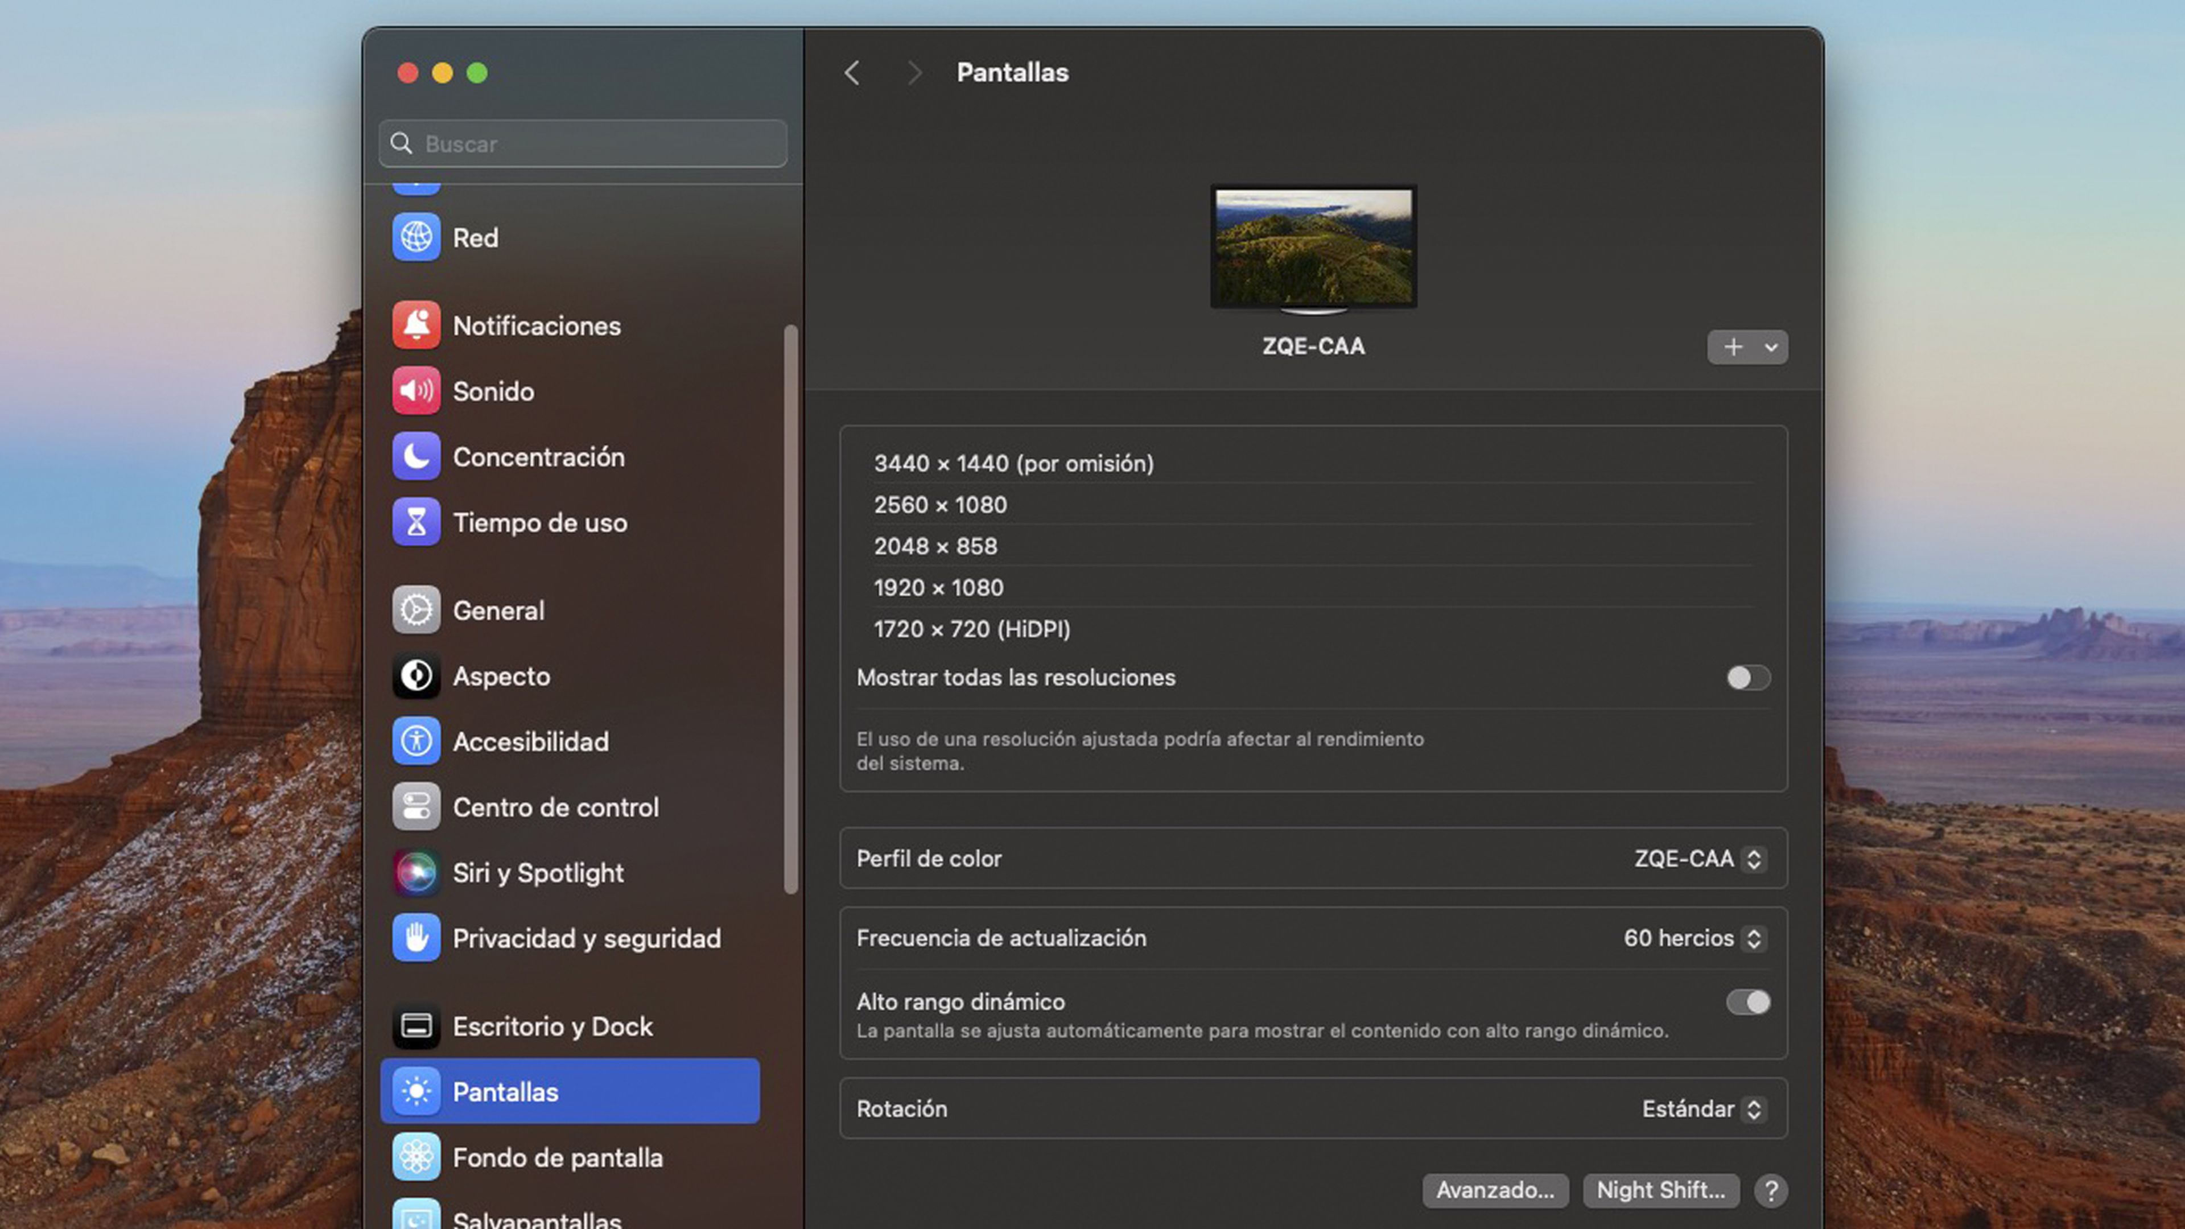Select Notificaciones in the sidebar
Viewport: 2185px width, 1229px height.
coord(570,325)
